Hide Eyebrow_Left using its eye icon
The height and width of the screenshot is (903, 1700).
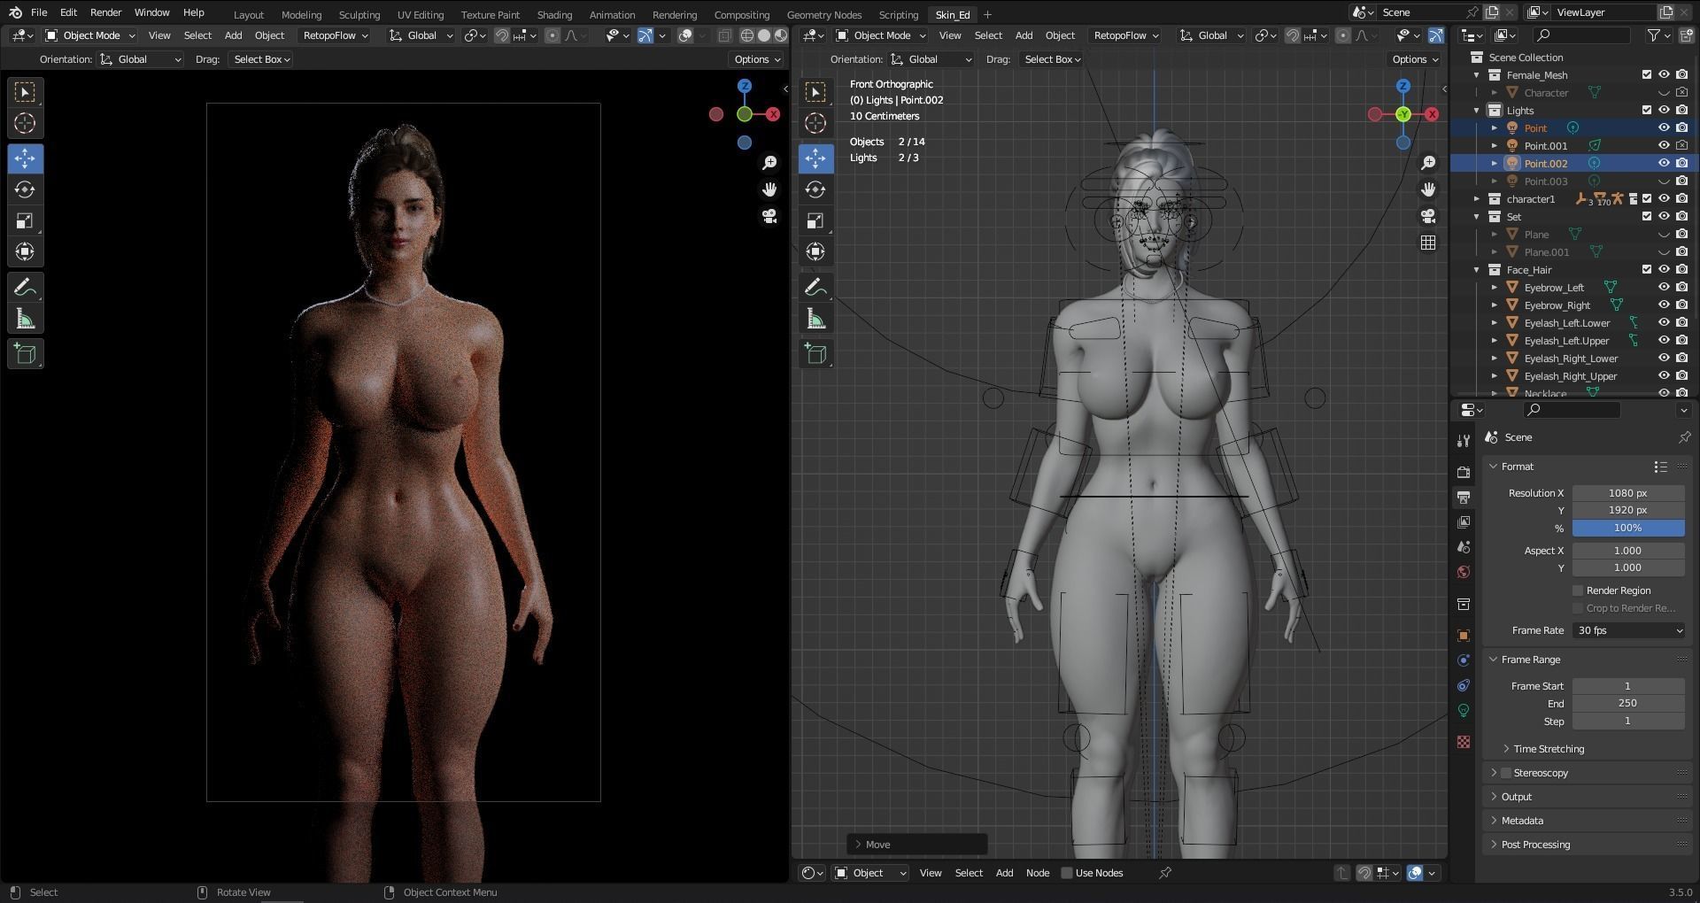tap(1664, 288)
